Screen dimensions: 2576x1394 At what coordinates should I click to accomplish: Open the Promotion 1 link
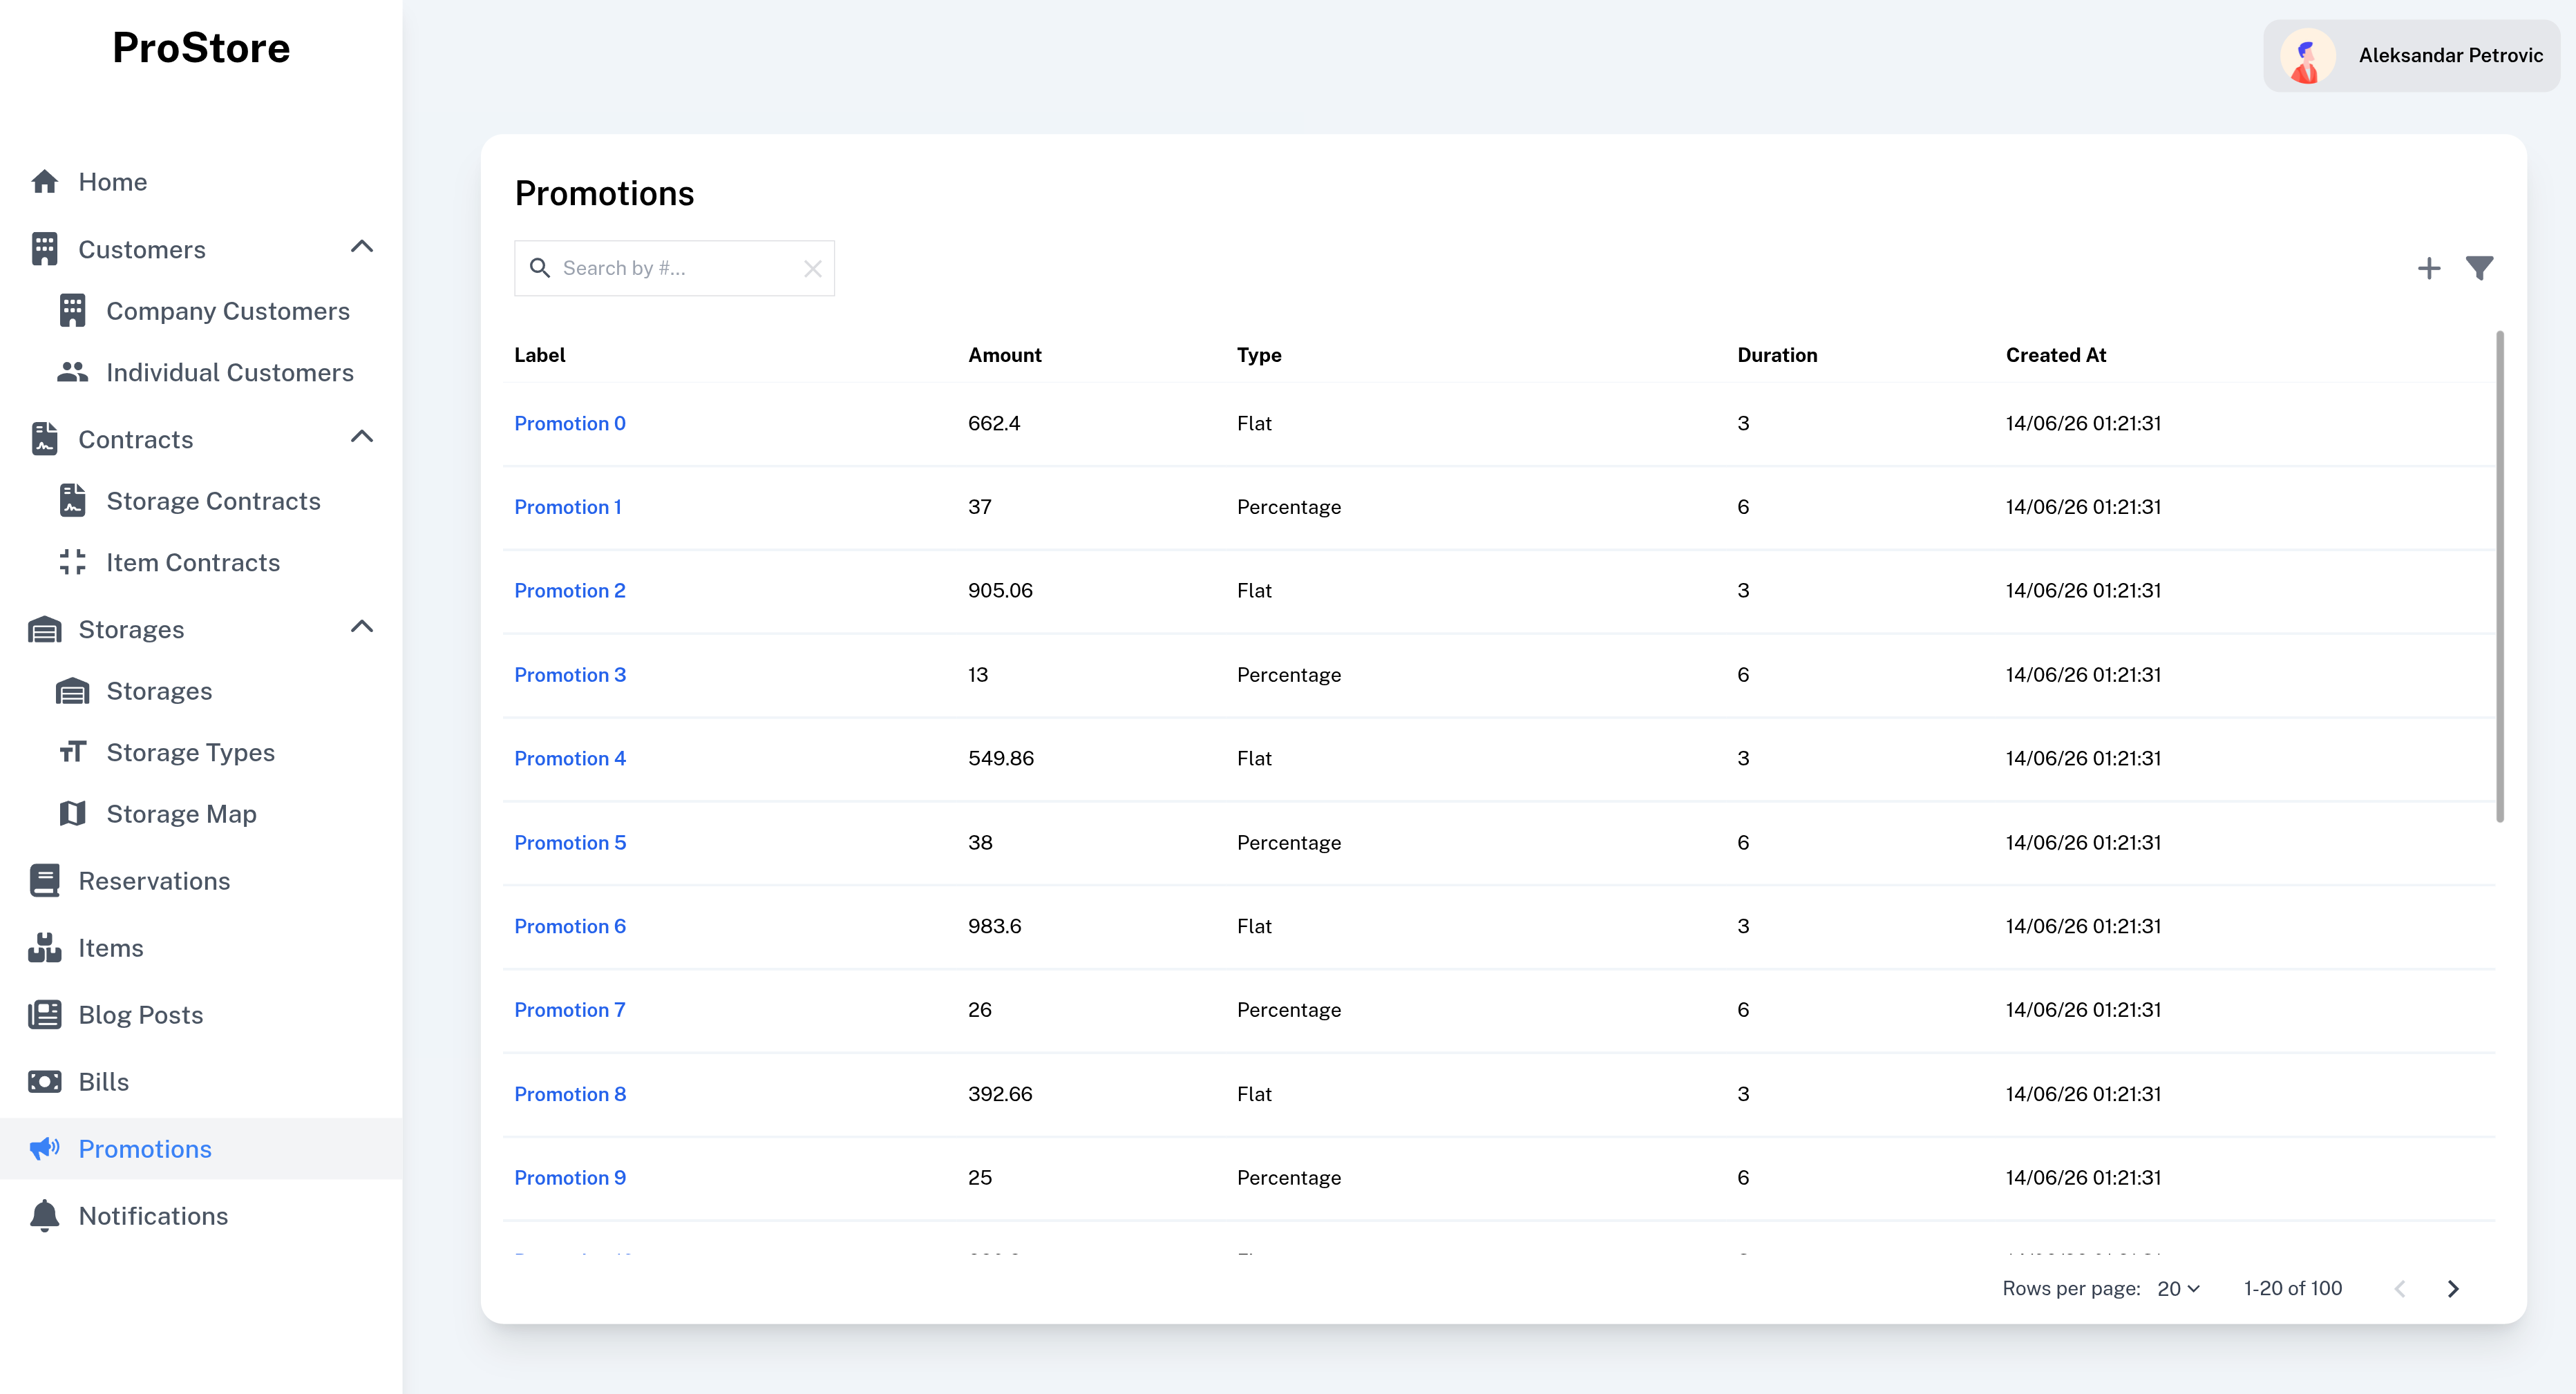click(568, 507)
